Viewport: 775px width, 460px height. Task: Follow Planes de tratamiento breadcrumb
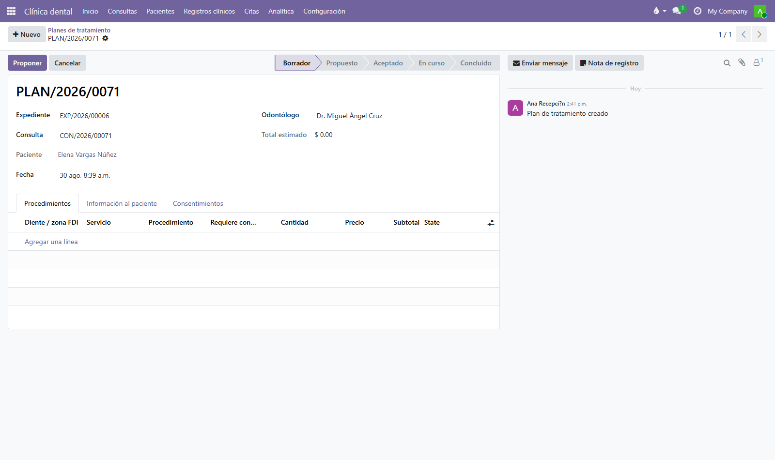coord(79,30)
